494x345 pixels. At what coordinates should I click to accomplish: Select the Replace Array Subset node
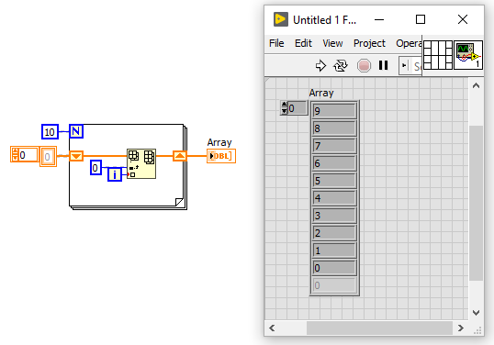[141, 163]
